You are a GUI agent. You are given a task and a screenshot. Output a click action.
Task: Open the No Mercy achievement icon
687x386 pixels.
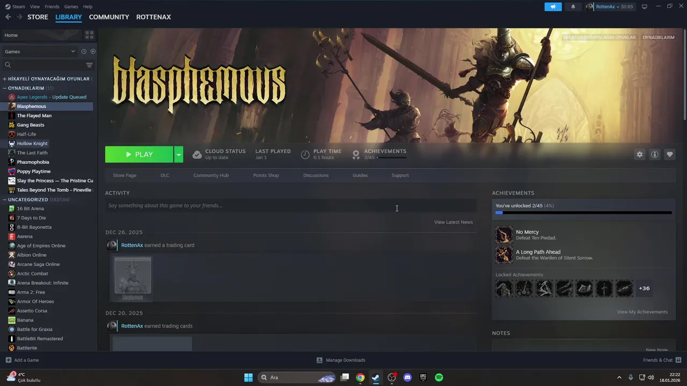[x=504, y=235]
